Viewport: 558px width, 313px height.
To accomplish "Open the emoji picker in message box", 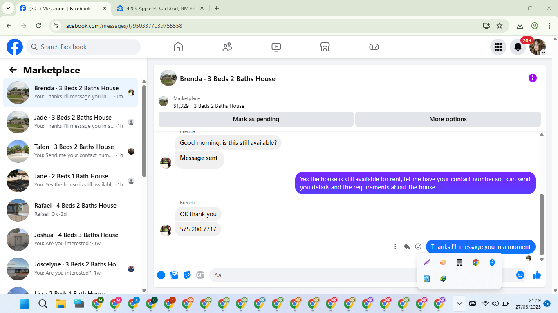I will click(520, 275).
